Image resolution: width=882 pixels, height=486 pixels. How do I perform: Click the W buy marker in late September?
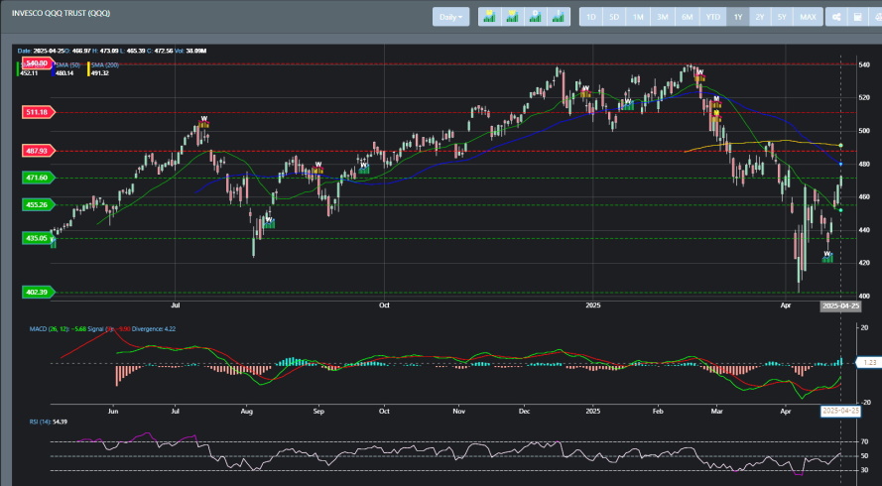pyautogui.click(x=364, y=168)
